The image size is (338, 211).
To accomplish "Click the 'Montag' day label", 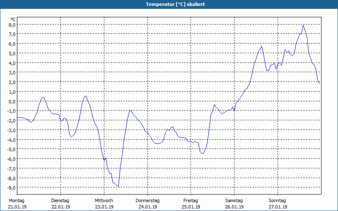I will click(16, 201).
